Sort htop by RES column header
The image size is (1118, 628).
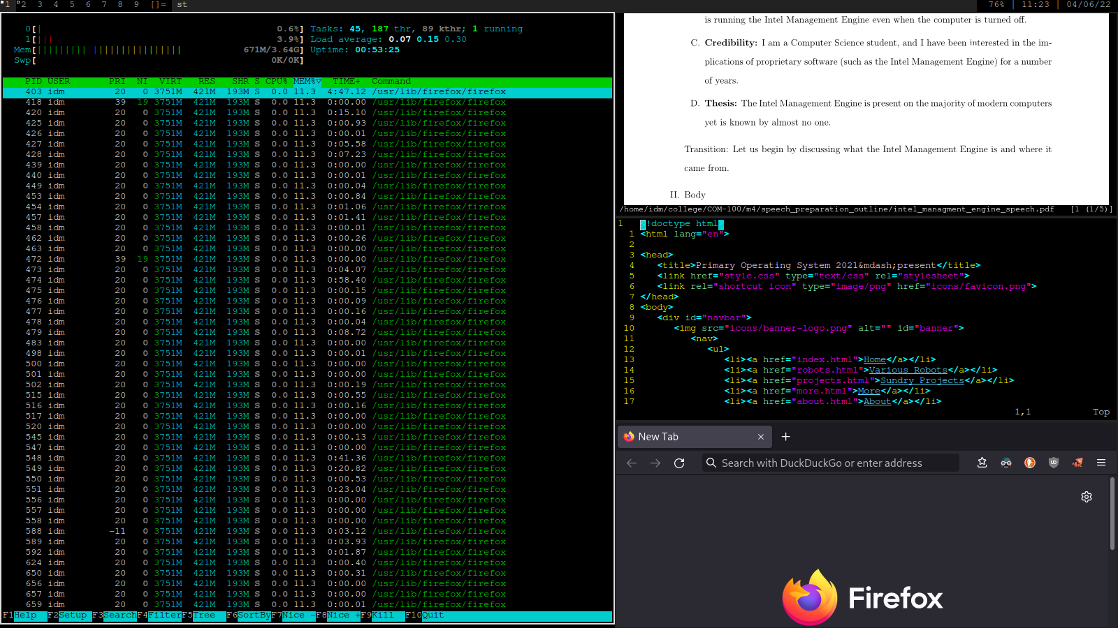pos(207,82)
